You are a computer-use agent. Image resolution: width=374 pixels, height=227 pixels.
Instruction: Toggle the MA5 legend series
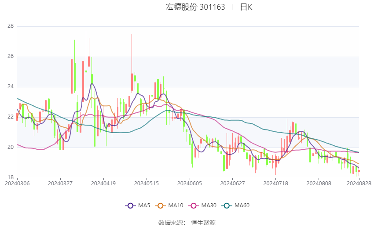138,205
